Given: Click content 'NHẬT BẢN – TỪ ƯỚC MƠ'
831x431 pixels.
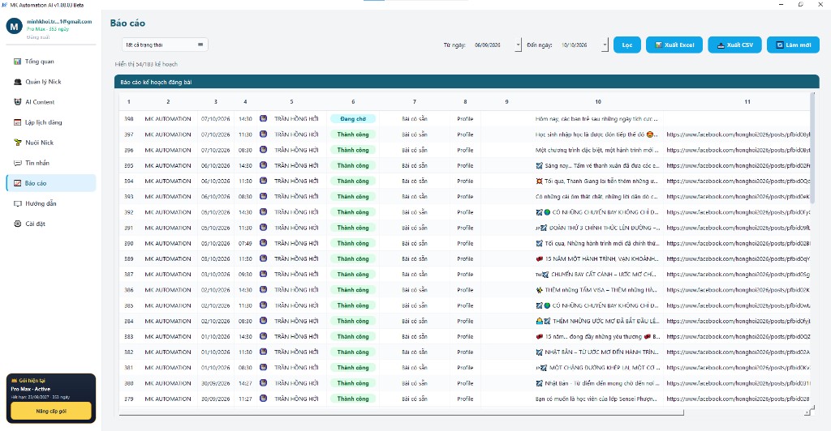Looking at the screenshot, I should pos(597,352).
